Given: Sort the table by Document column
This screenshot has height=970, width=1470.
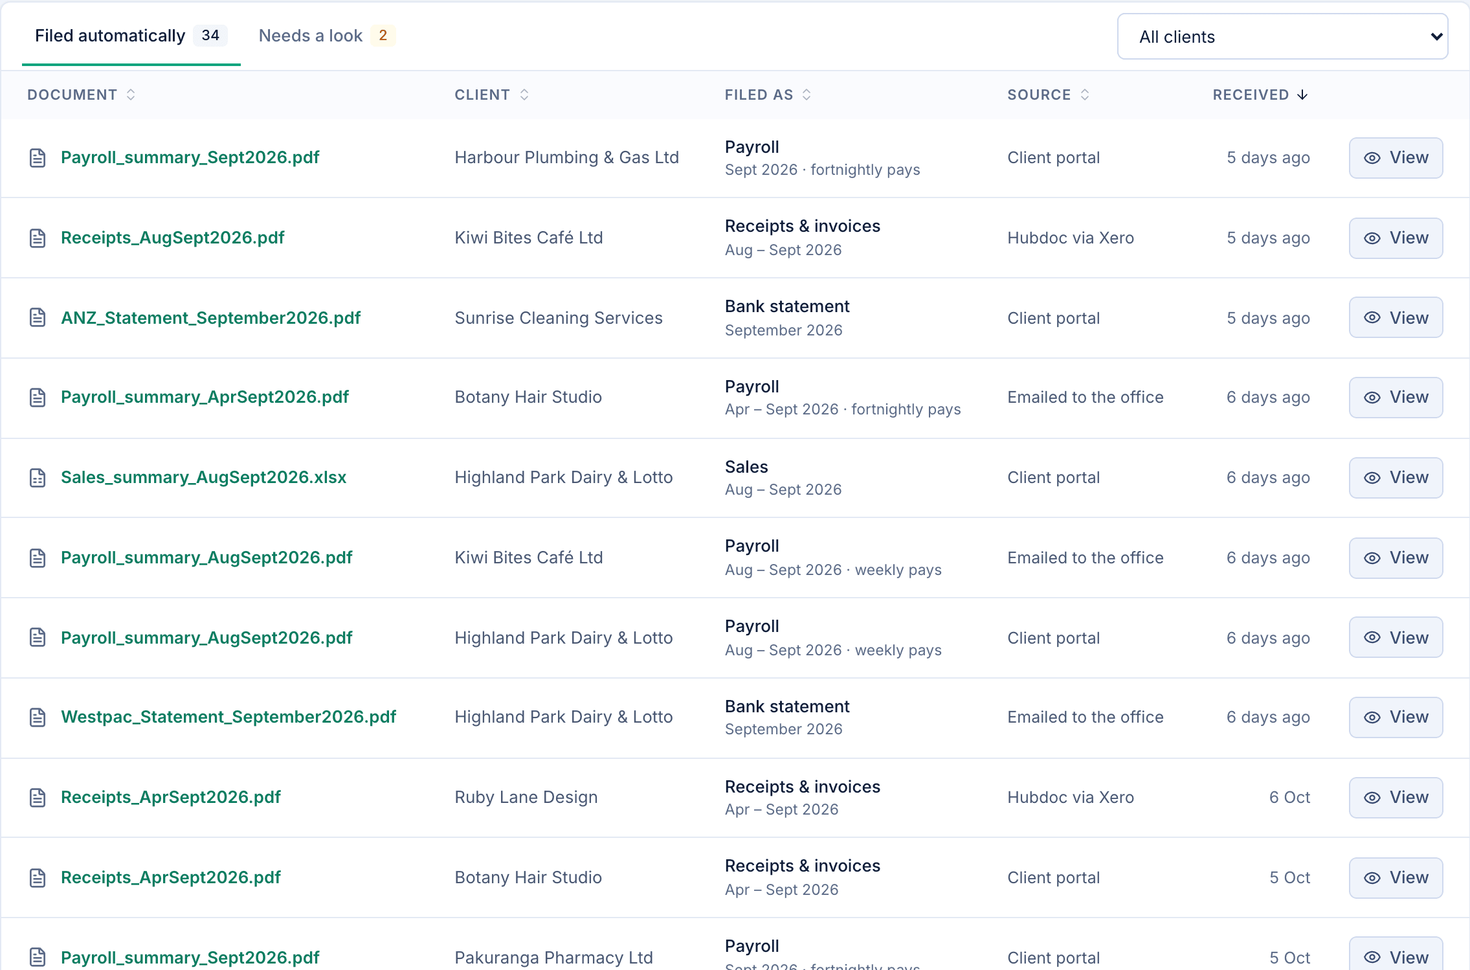Looking at the screenshot, I should tap(82, 95).
